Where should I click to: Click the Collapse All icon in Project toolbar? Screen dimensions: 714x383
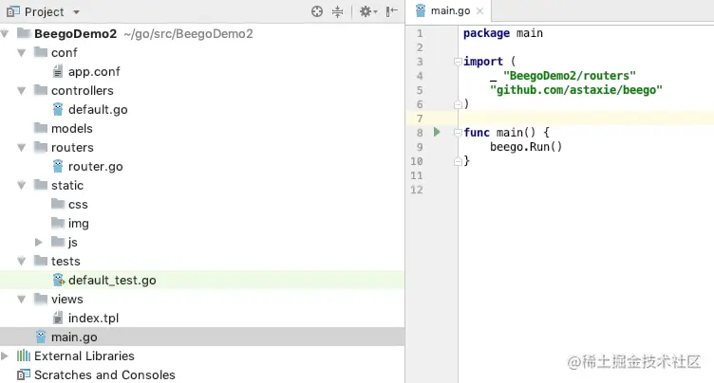[x=337, y=11]
